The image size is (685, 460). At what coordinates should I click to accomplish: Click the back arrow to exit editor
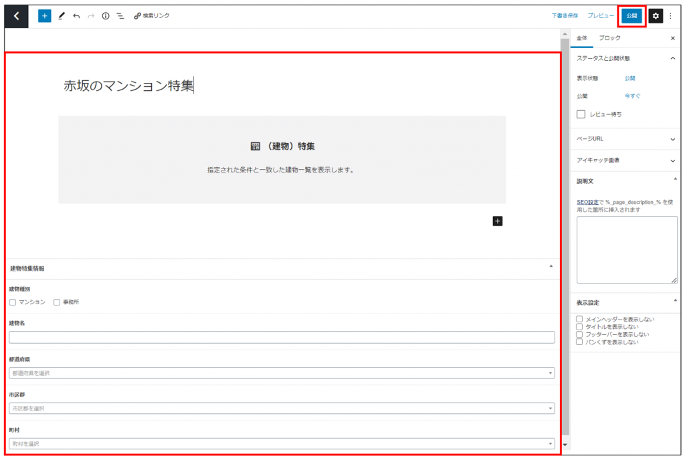[x=16, y=15]
